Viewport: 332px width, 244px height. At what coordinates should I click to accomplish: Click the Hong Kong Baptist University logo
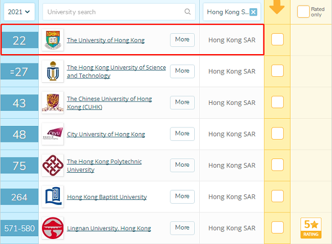tap(53, 197)
